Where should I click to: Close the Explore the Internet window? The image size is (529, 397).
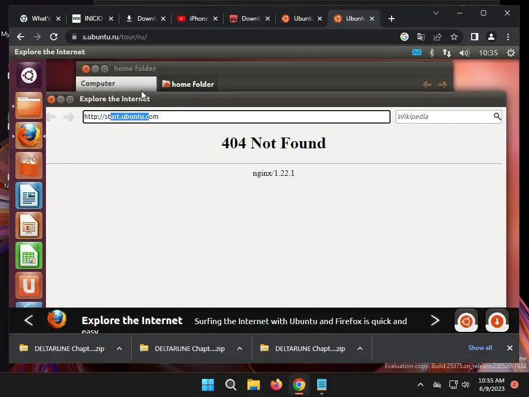(51, 99)
